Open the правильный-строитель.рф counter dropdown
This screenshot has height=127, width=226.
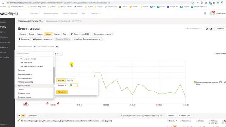point(31,21)
